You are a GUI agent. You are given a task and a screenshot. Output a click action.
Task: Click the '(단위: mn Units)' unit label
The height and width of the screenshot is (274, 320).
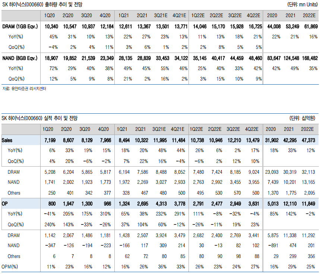[x=302, y=4]
